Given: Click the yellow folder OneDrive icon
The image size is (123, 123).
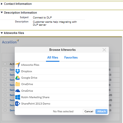Looking at the screenshot, I should tap(18, 84).
